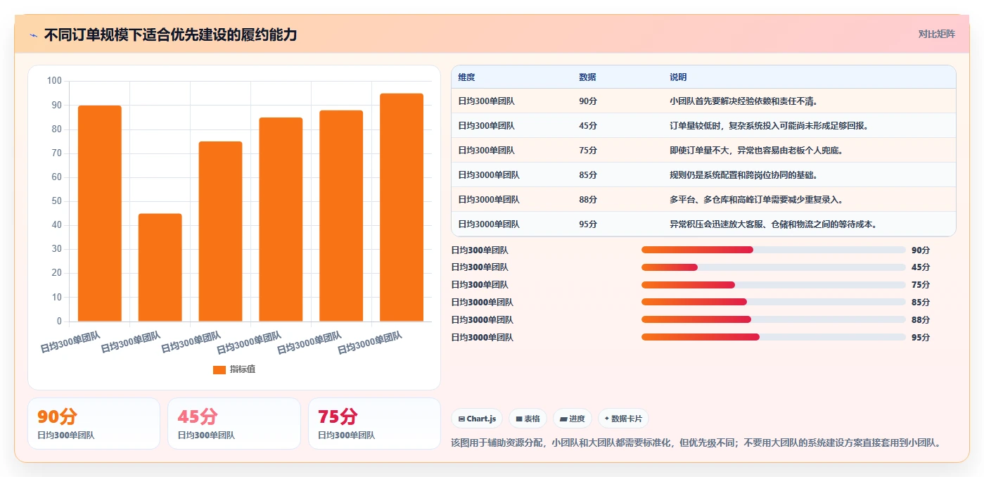
Task: Click the footer note starting with 该图用于辅助资源分配
Action: click(696, 443)
